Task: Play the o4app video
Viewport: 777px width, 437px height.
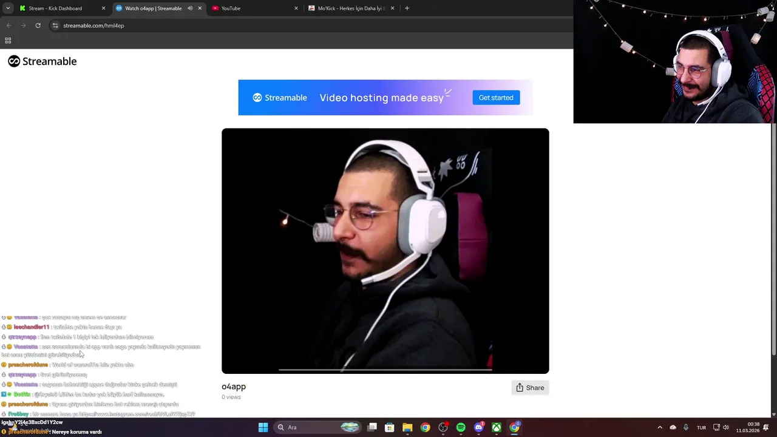Action: pyautogui.click(x=385, y=251)
